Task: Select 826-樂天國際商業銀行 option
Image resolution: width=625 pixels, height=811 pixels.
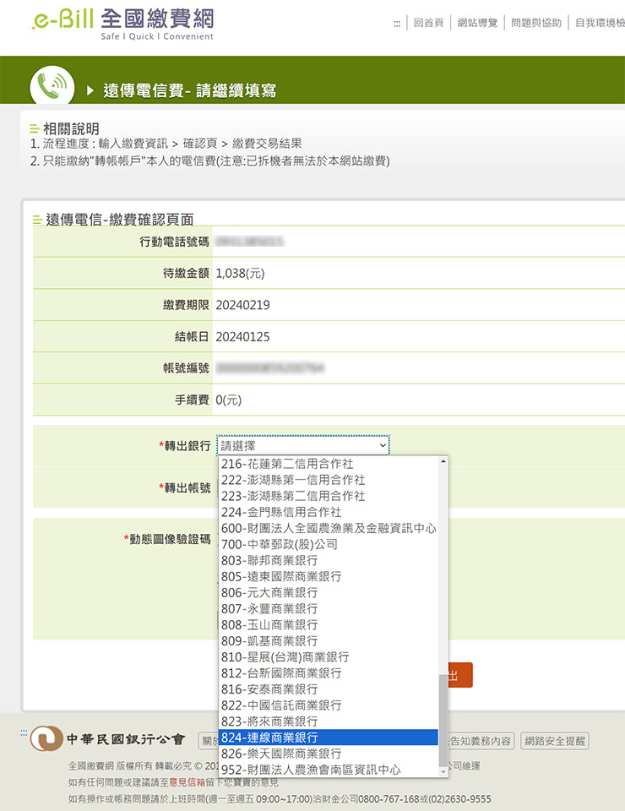Action: [x=329, y=754]
